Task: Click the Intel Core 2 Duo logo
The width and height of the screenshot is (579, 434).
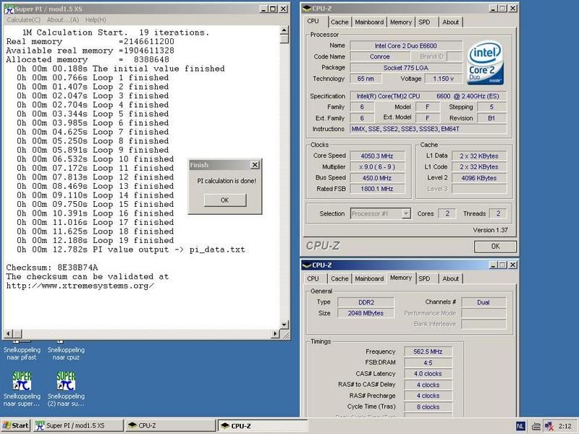Action: pyautogui.click(x=486, y=63)
